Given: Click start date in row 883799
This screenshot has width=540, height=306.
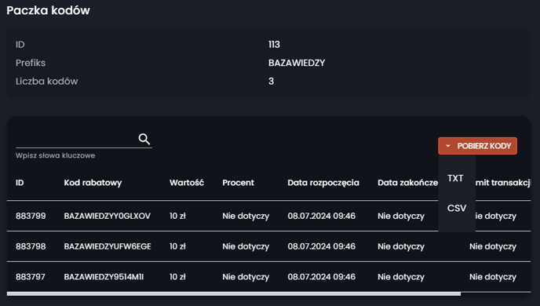Looking at the screenshot, I should [321, 217].
